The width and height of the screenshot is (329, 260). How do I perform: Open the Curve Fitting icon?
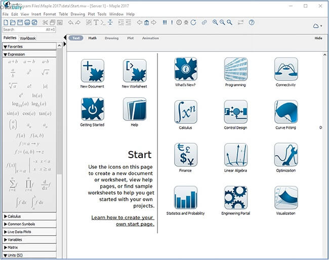286,112
